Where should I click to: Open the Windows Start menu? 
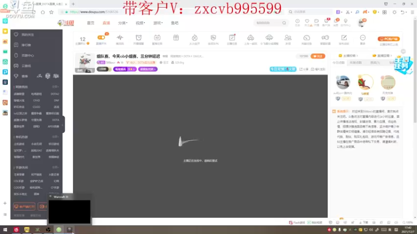[x=5, y=230]
